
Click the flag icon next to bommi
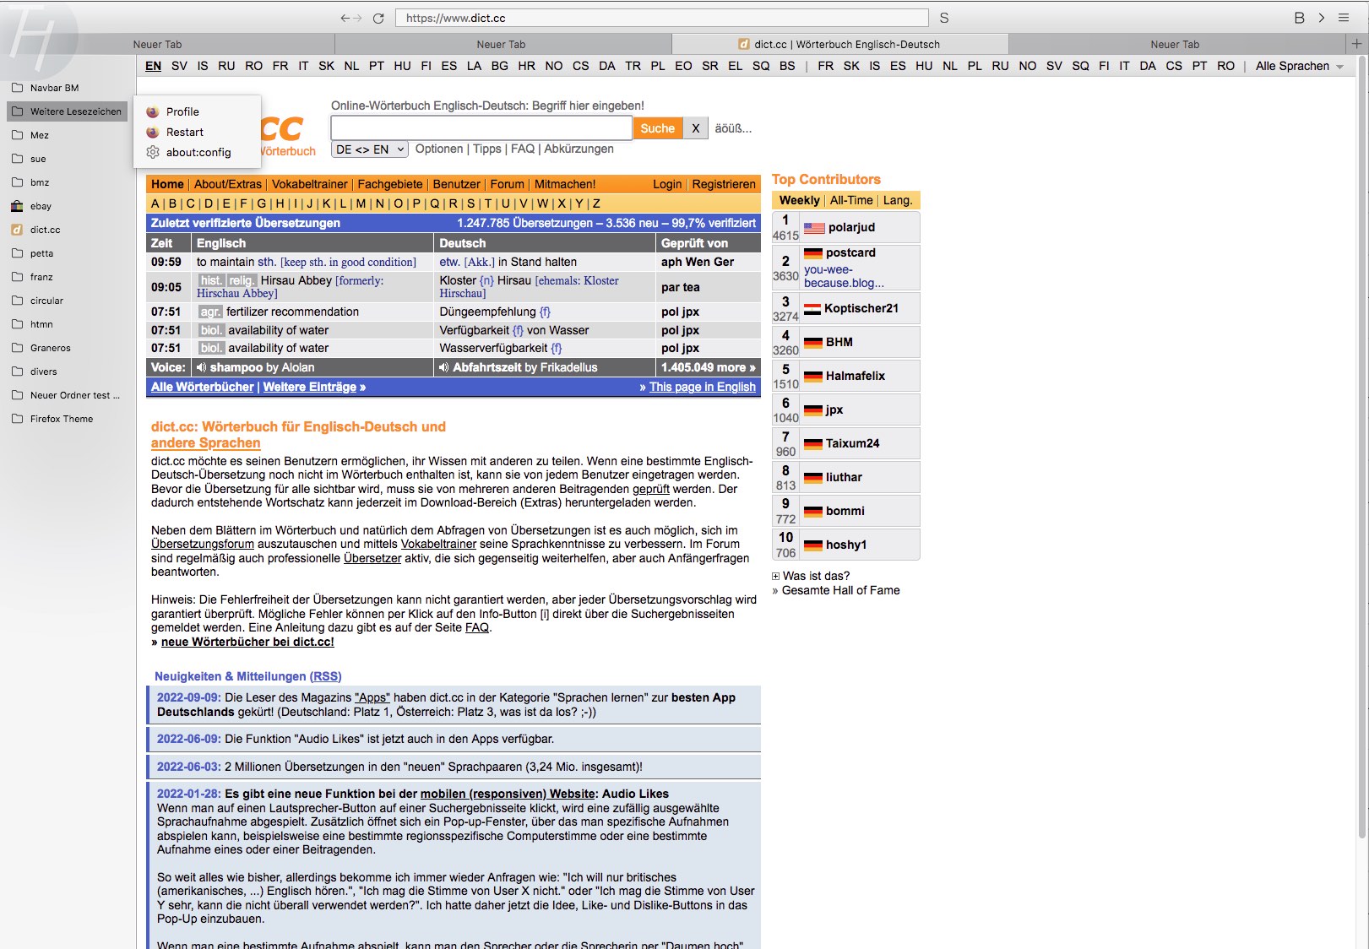point(813,512)
